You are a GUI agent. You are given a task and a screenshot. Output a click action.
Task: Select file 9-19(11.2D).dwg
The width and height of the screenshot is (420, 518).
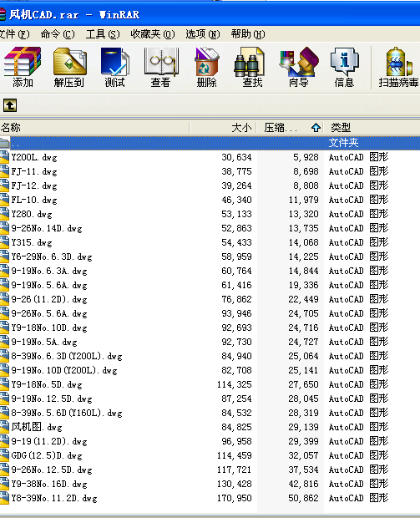click(49, 441)
